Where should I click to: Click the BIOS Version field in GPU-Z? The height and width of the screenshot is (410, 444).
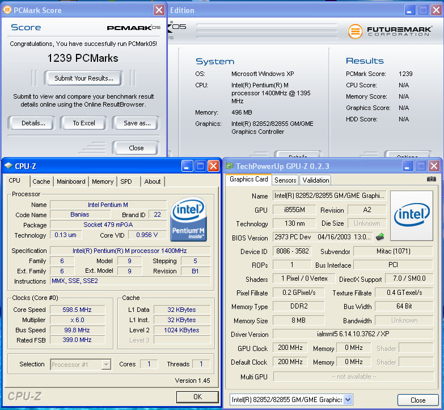click(x=323, y=237)
